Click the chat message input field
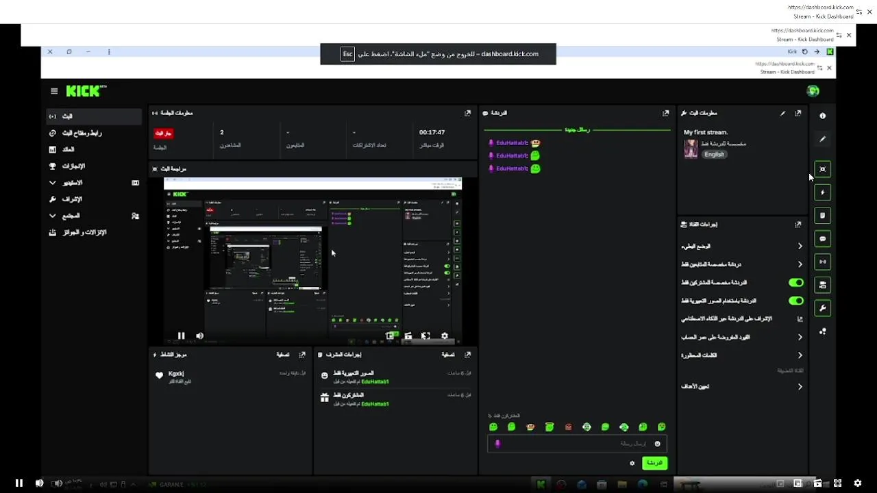Screen dimensions: 877x493 coord(577,444)
